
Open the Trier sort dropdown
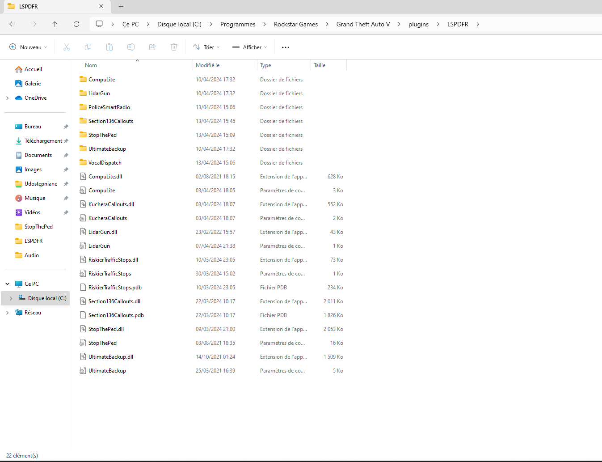click(x=206, y=47)
